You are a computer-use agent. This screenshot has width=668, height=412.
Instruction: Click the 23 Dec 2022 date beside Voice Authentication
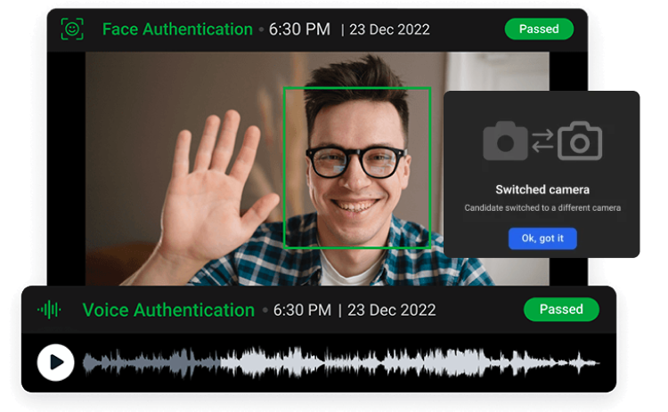click(392, 310)
